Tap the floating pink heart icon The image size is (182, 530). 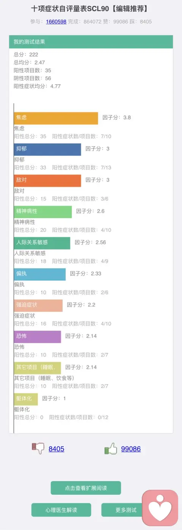click(x=160, y=508)
